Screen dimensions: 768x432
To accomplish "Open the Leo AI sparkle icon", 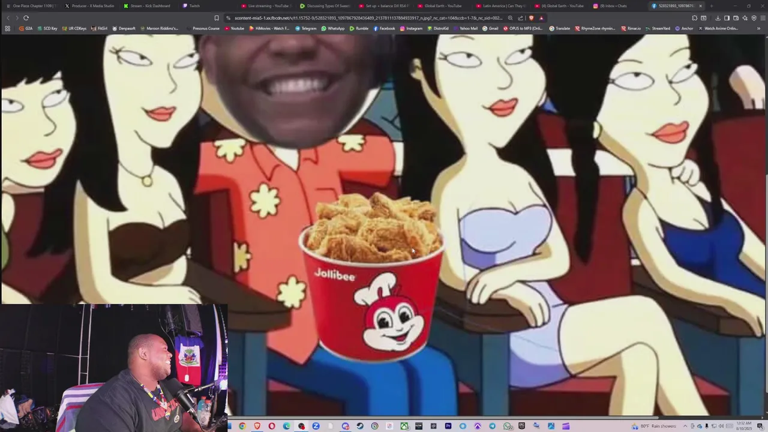I will tap(745, 18).
